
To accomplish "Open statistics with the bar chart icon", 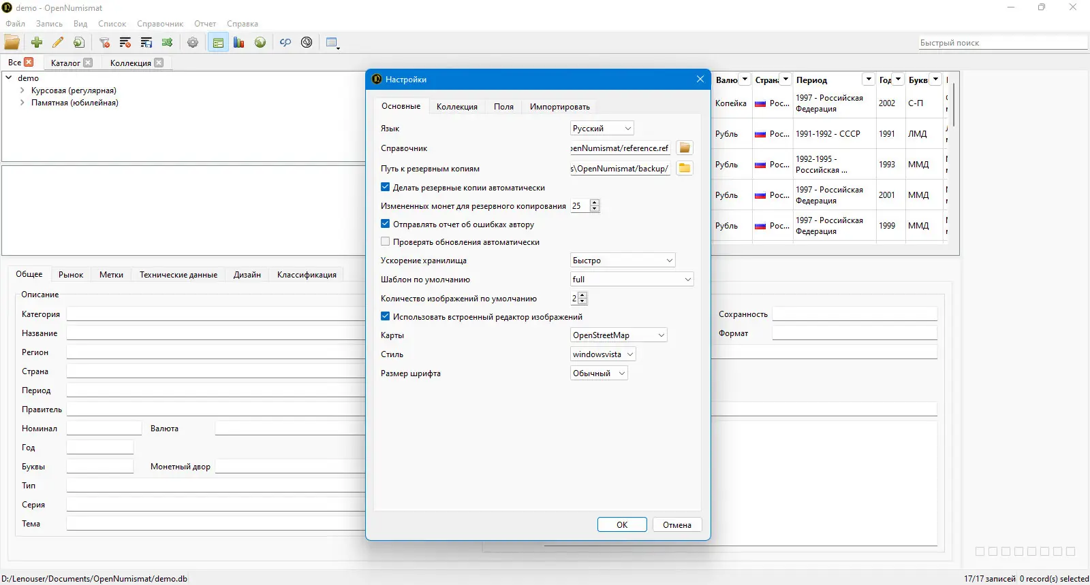I will tap(239, 42).
